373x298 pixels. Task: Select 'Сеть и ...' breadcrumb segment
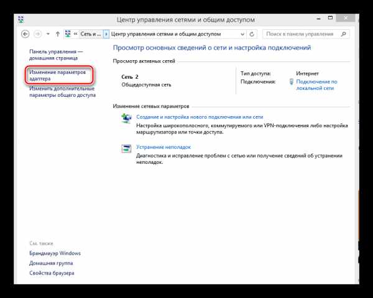[90, 34]
